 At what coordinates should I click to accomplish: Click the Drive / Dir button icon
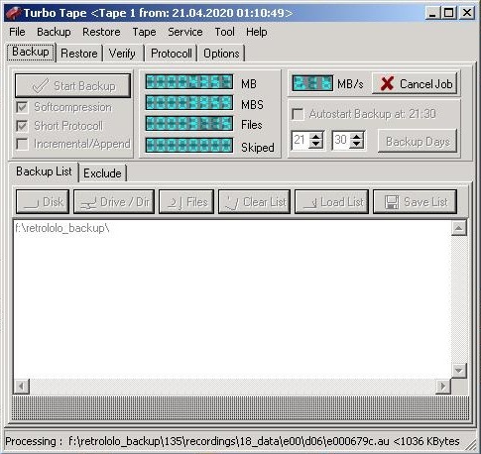[x=88, y=203]
